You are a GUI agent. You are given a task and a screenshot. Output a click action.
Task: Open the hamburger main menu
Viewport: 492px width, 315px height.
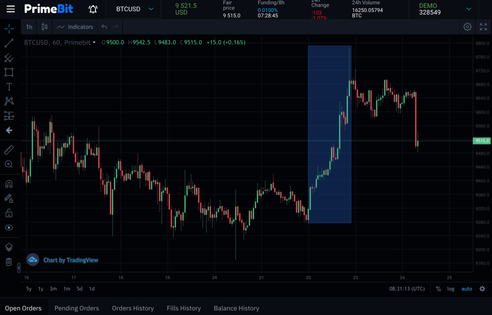coord(11,9)
